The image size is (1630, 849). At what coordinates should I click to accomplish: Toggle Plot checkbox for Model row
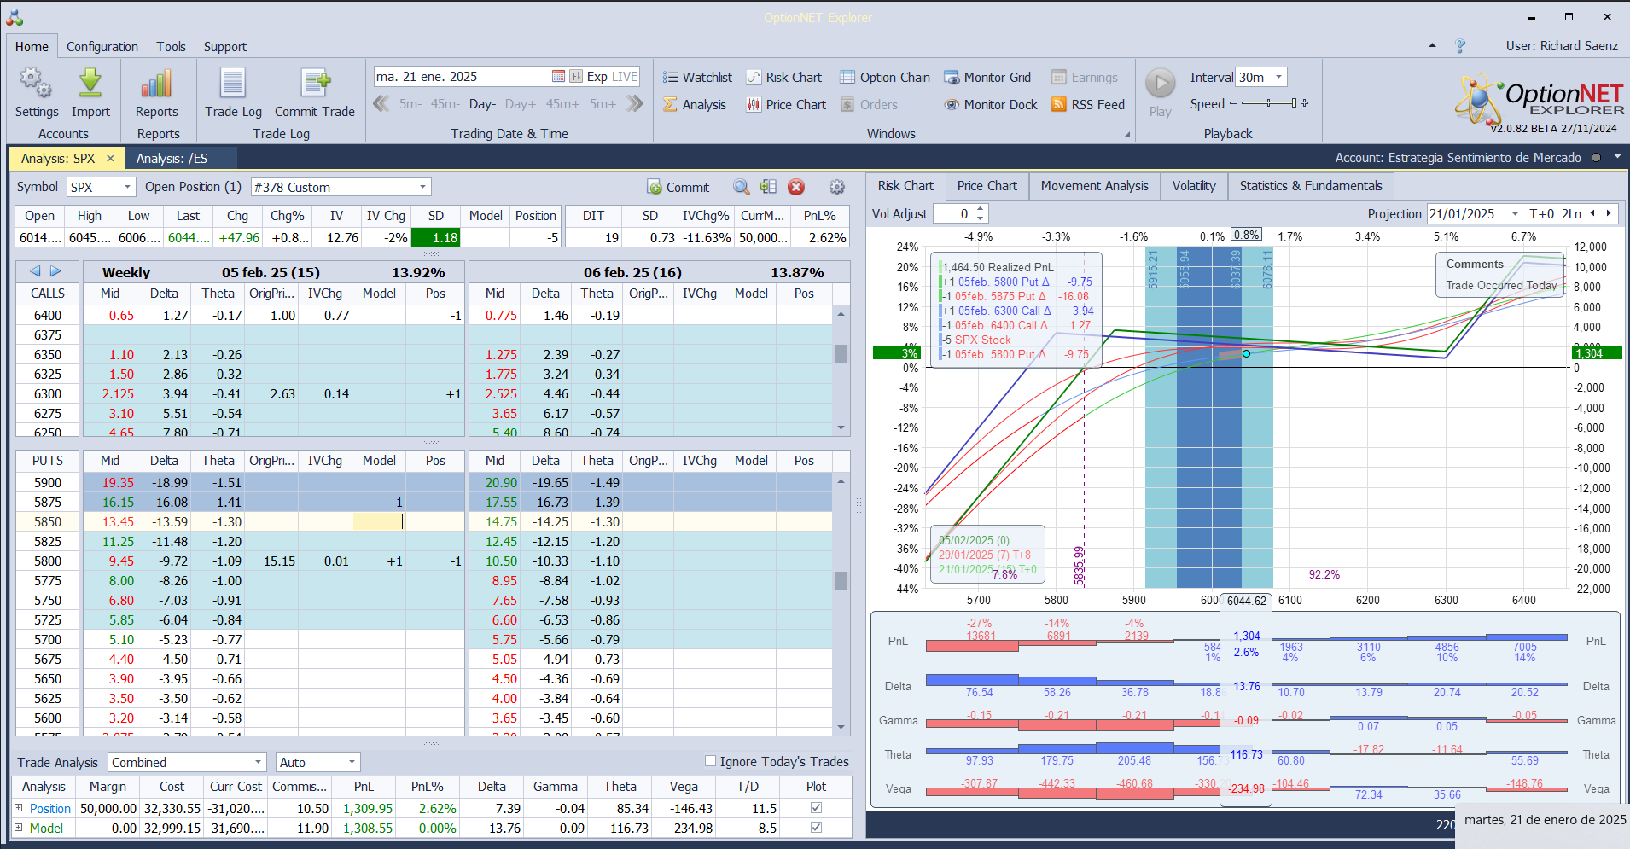tap(816, 828)
